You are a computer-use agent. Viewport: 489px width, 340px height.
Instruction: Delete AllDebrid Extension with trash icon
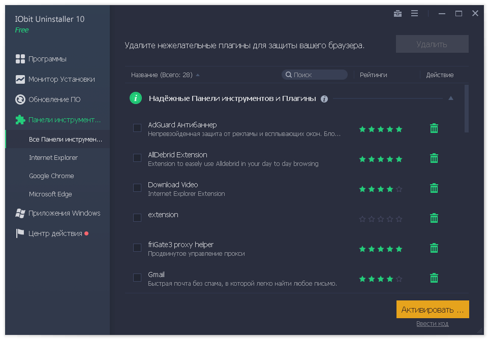coord(434,158)
